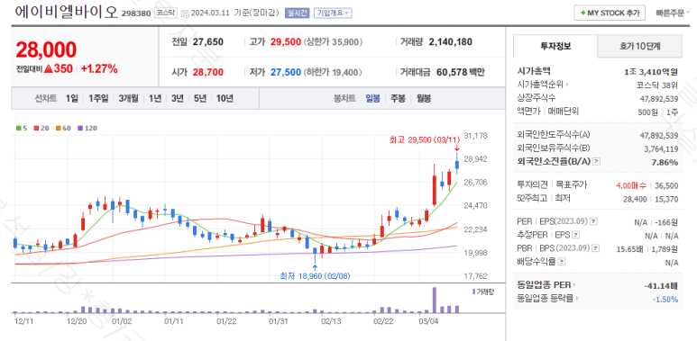Click the green 5-day moving average legend
Viewport: 697px width, 341px height.
(22, 128)
